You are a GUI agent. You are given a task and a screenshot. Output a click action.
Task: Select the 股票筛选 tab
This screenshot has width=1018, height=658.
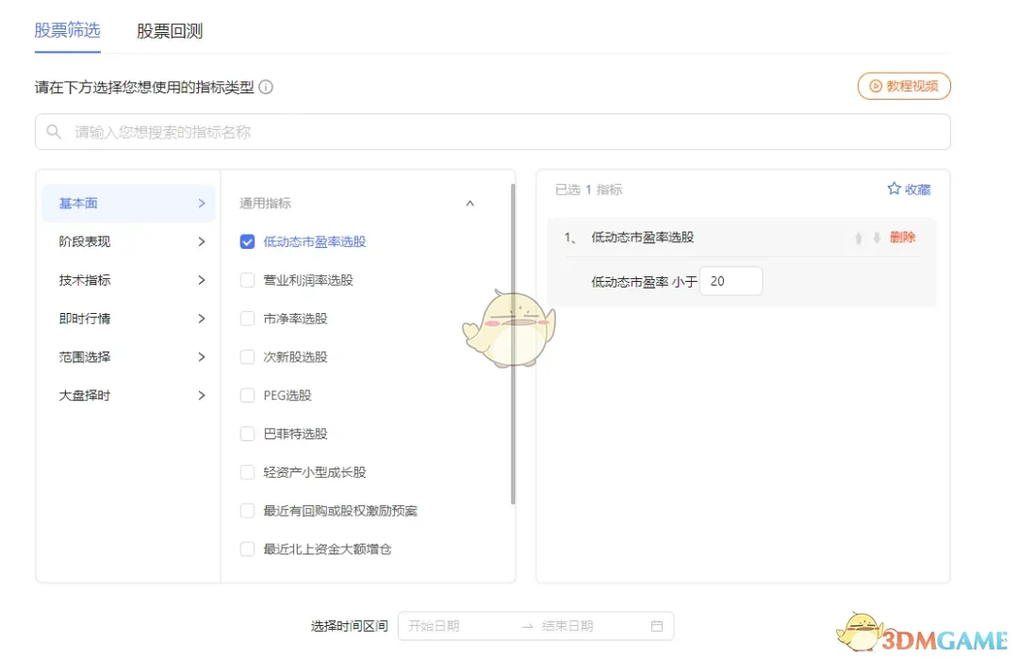click(x=67, y=31)
